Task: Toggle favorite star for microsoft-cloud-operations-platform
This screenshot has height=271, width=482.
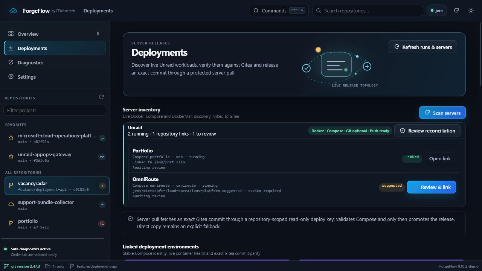Action: click(11, 138)
